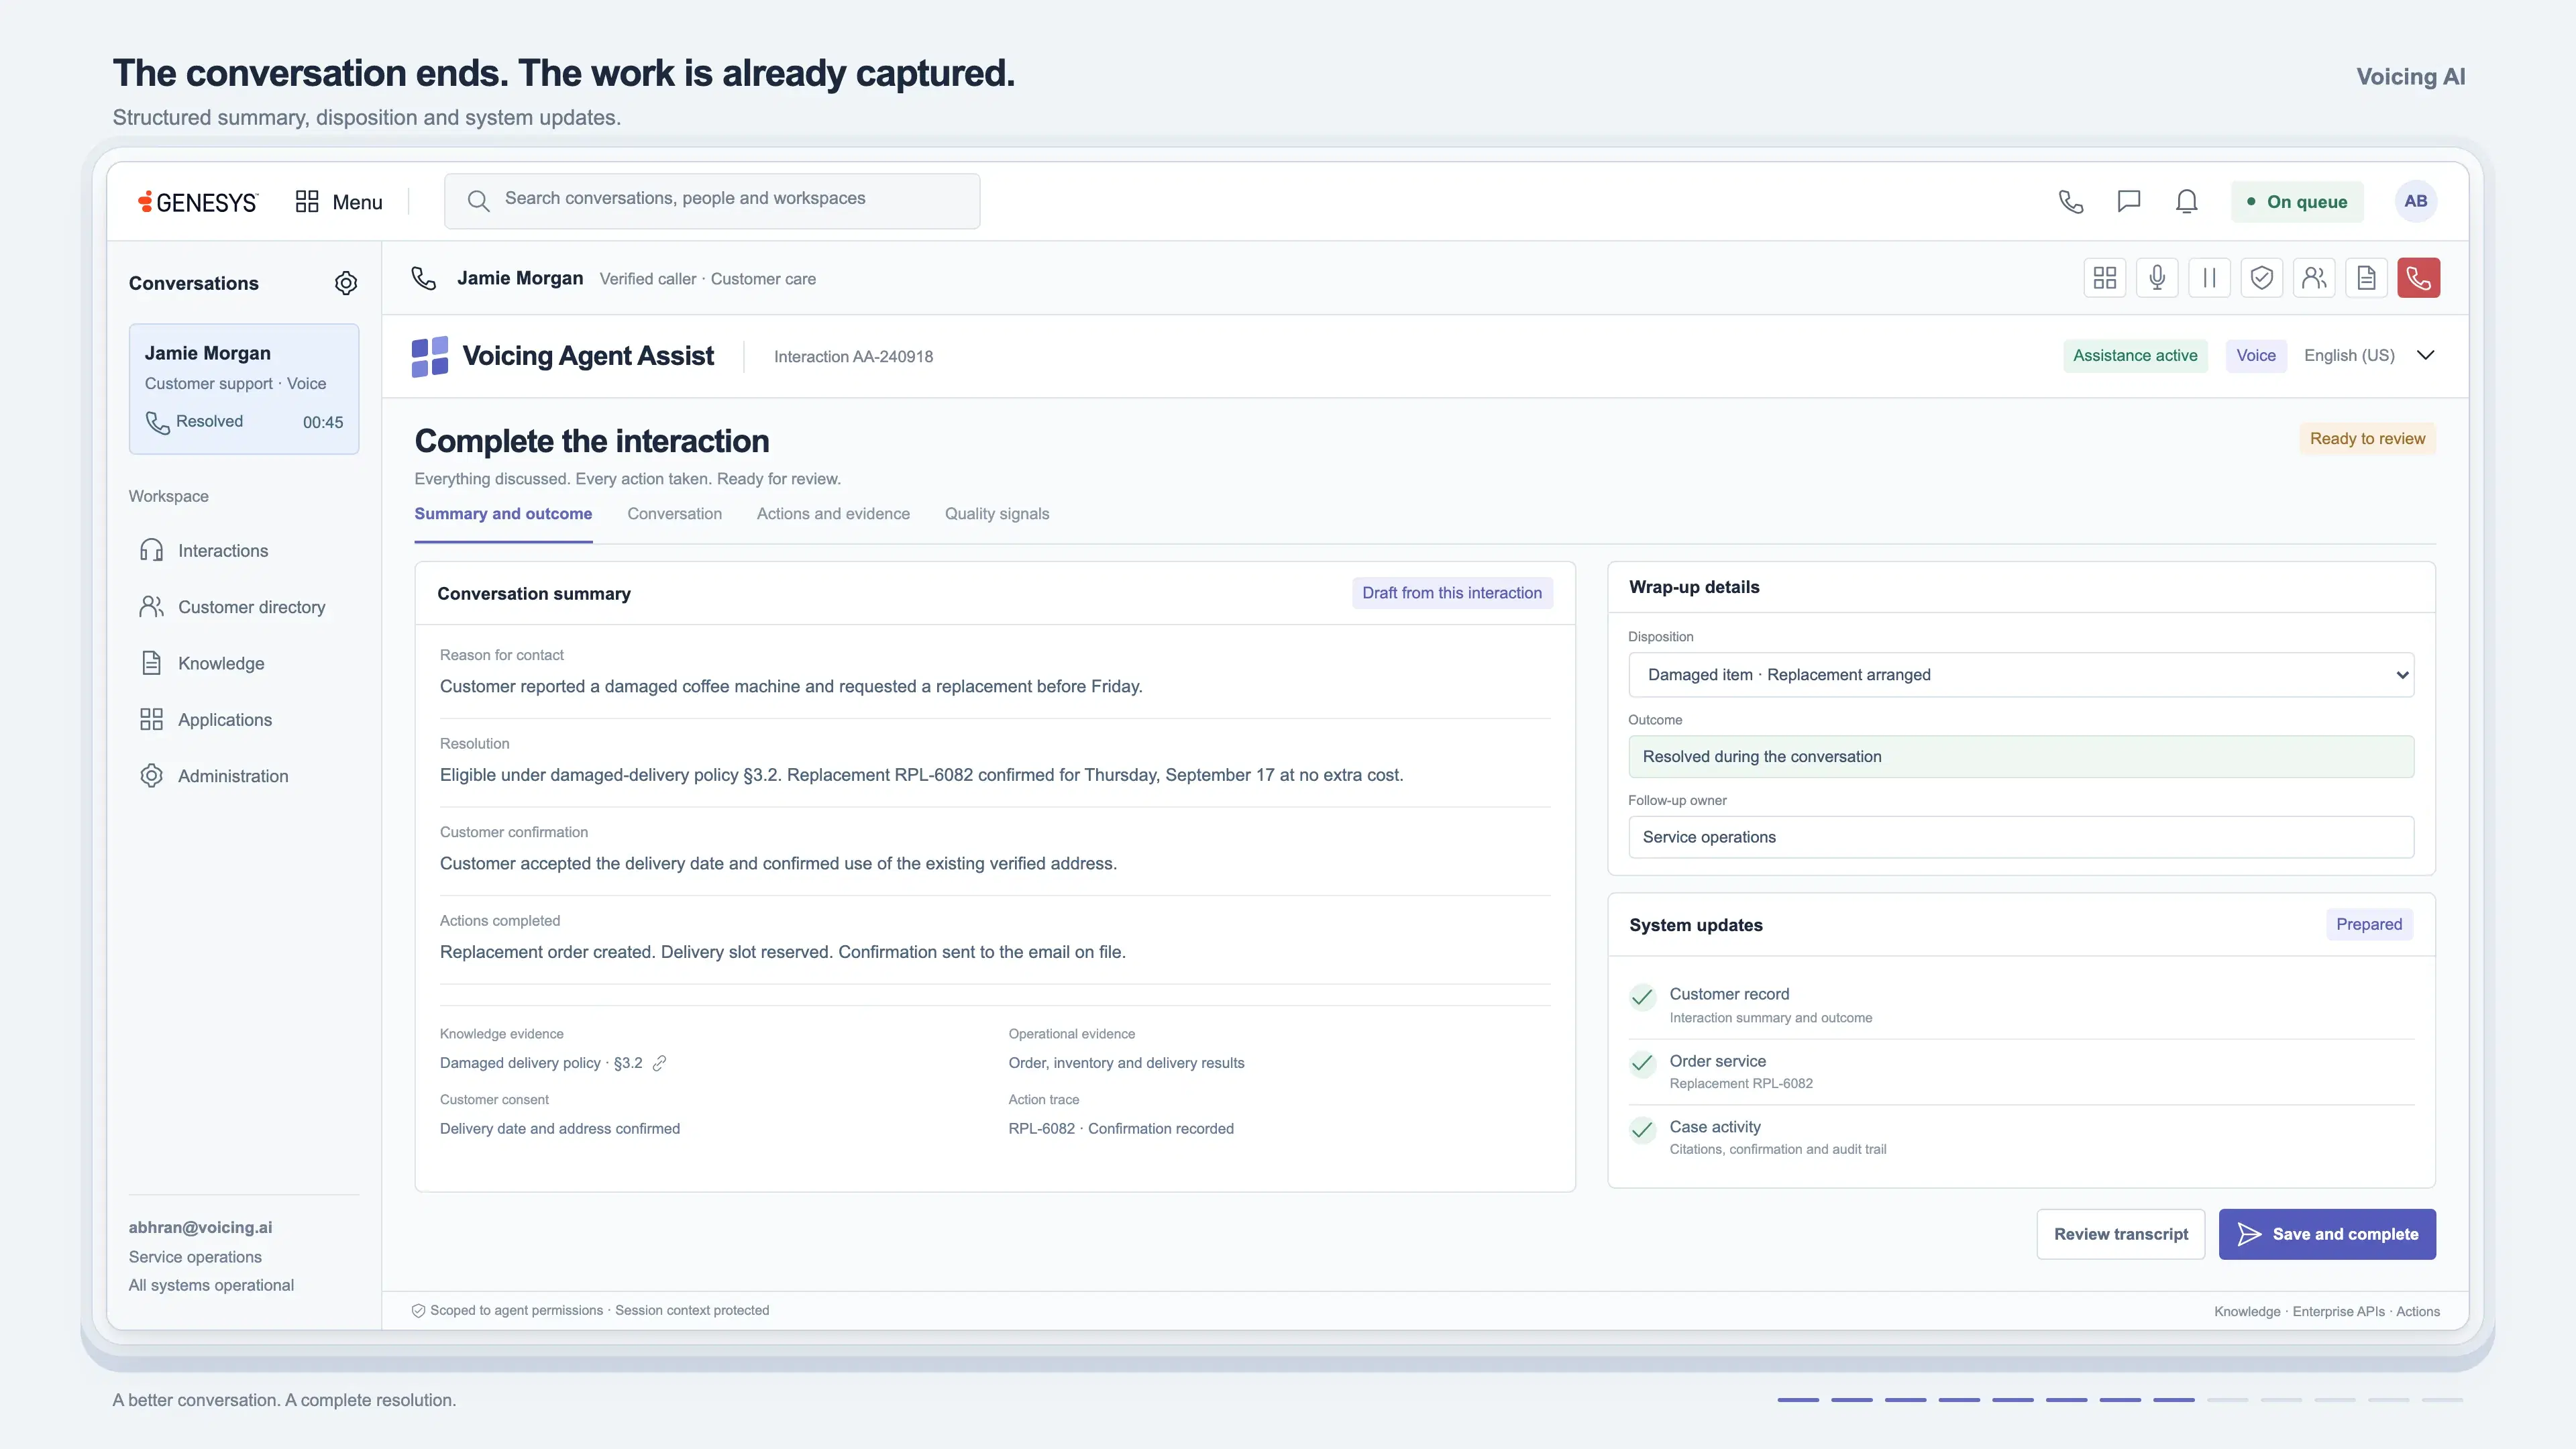Click the Voicing Agent Assist logo

[430, 356]
